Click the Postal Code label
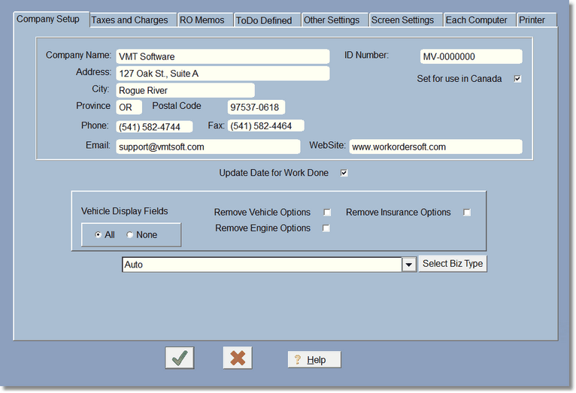Image resolution: width=576 pixels, height=393 pixels. 177,106
